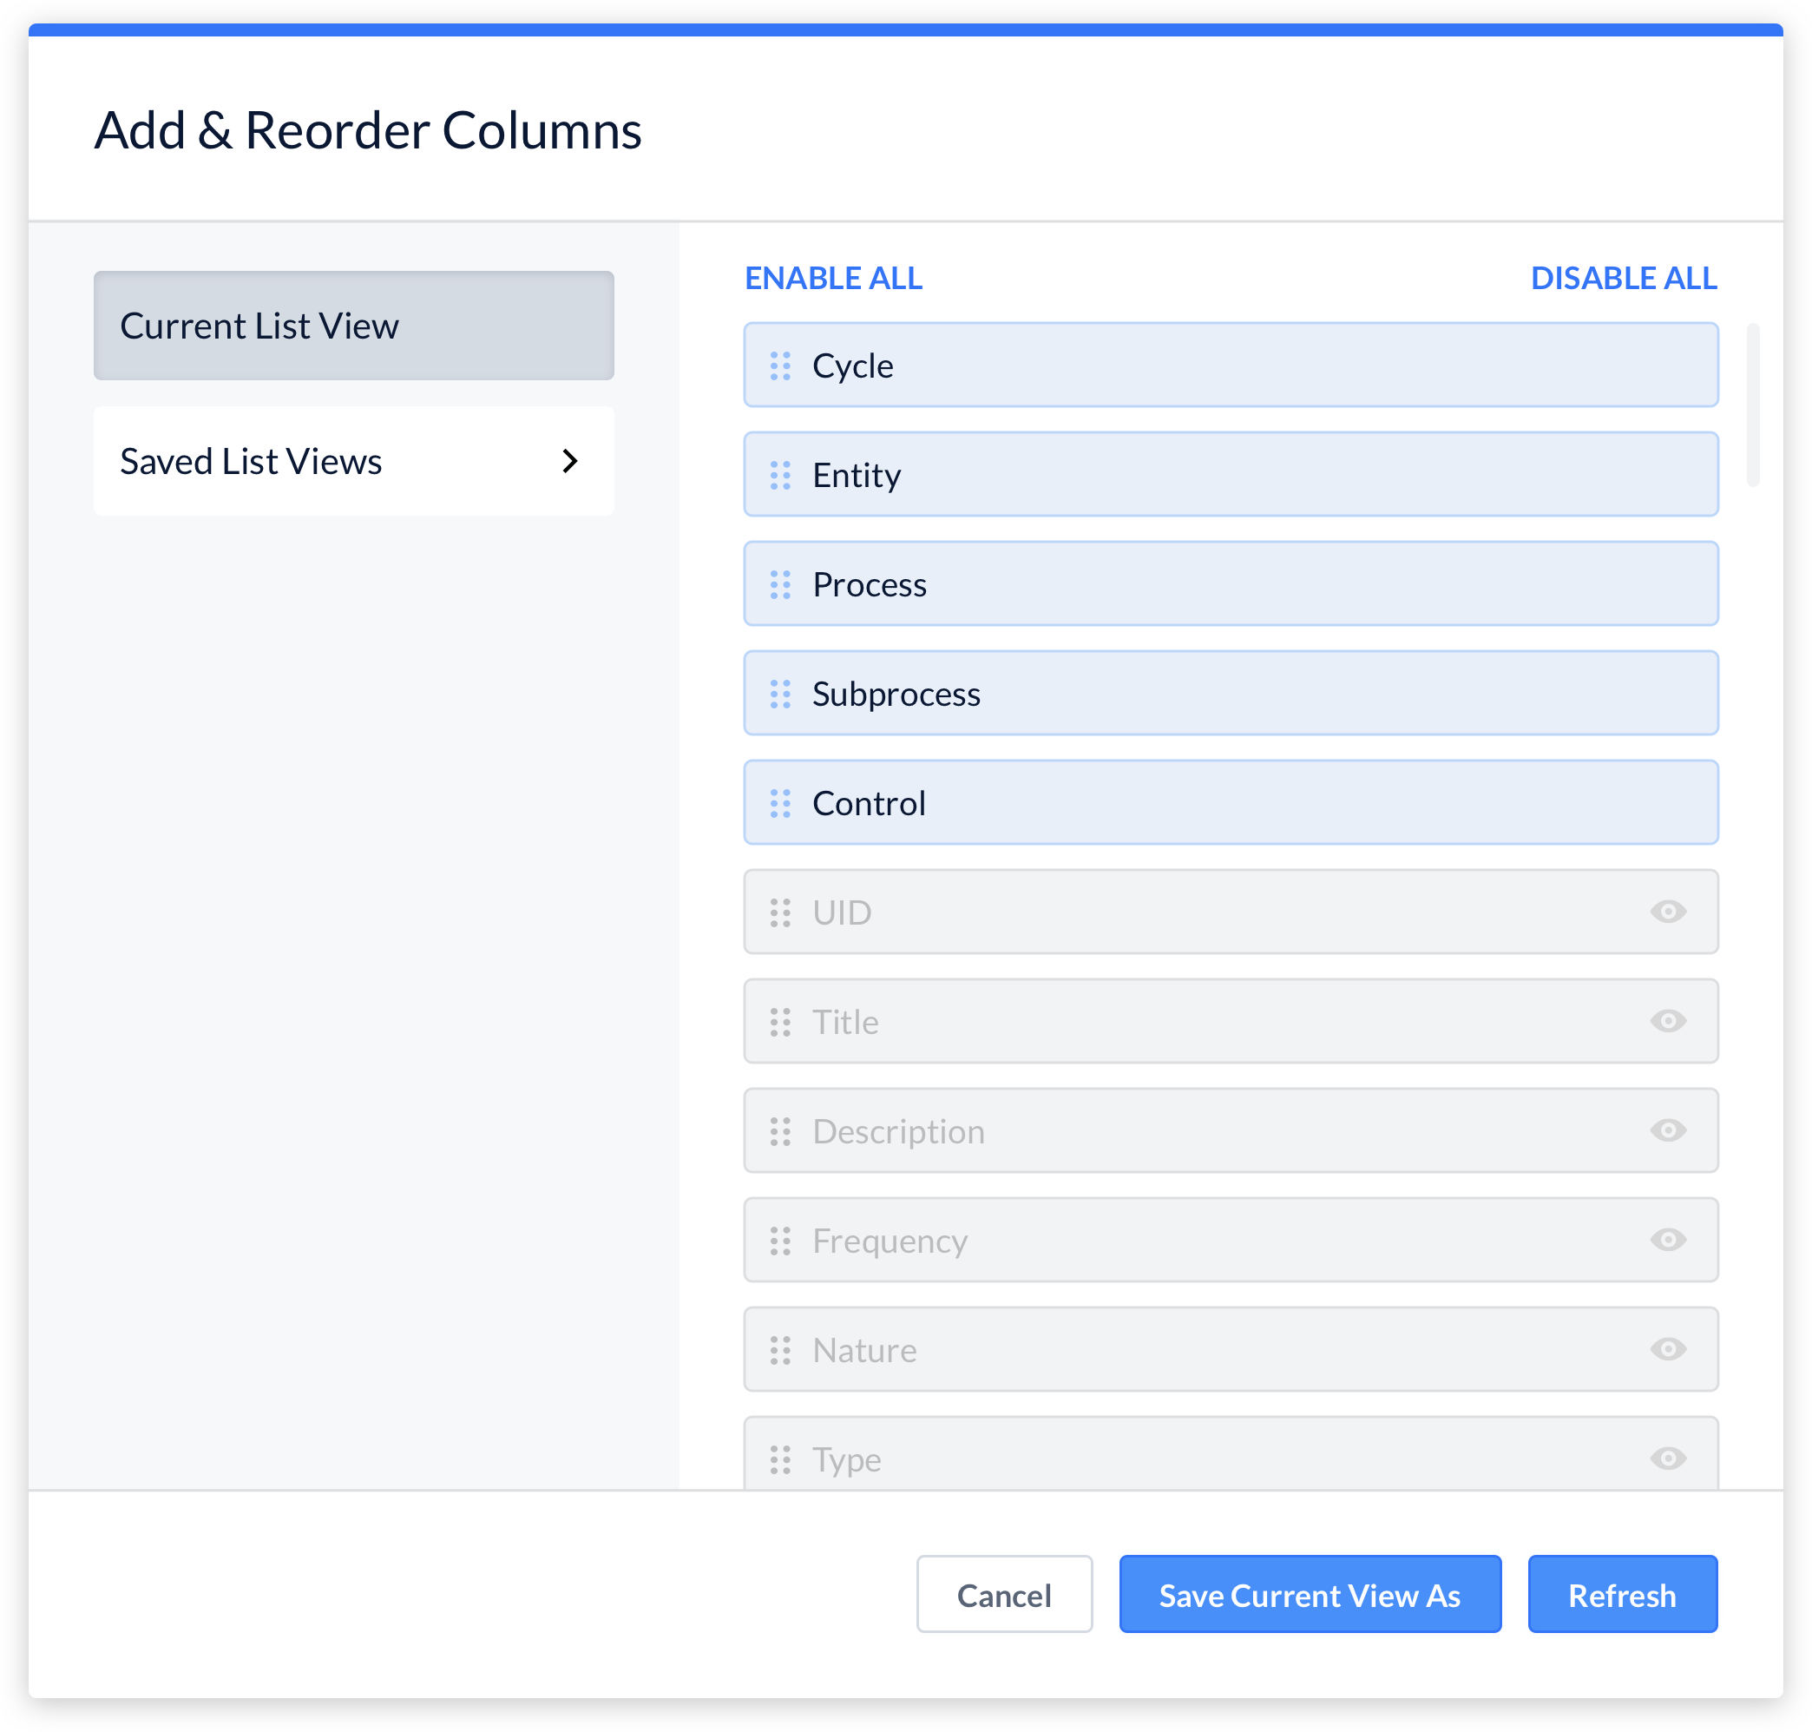
Task: Click the columns list scrollbar thumb
Action: point(1752,405)
